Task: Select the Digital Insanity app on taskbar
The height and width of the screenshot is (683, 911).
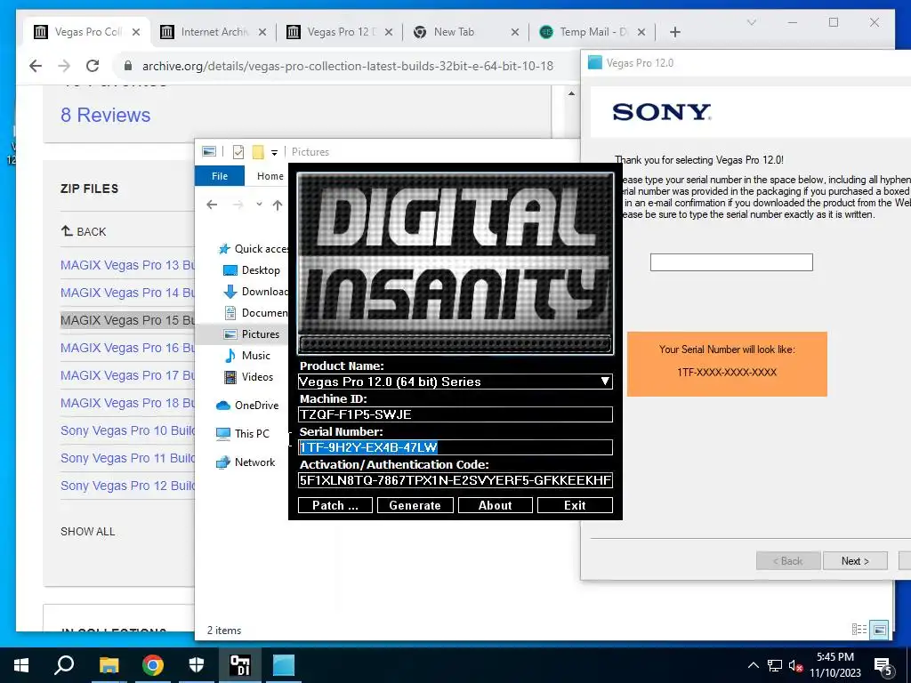Action: (240, 665)
